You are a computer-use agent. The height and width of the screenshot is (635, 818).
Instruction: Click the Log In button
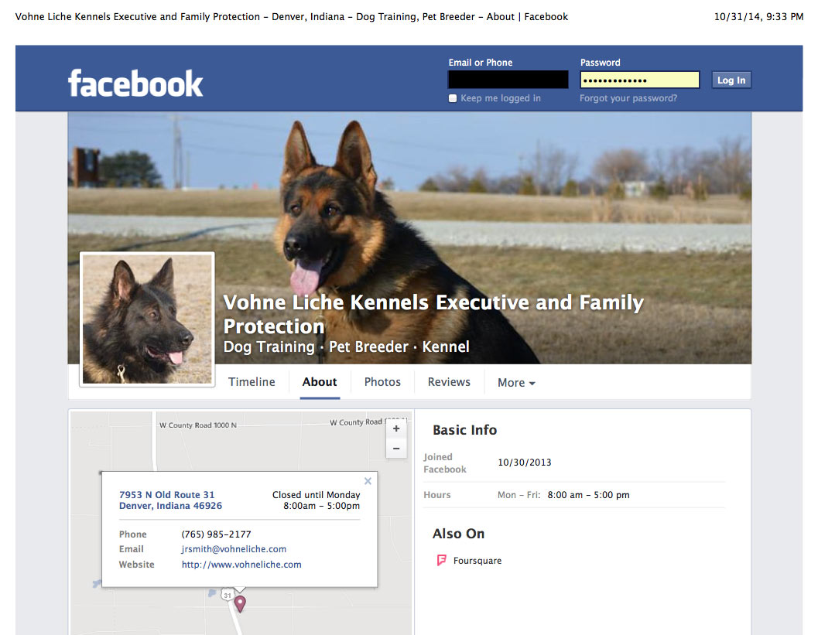click(731, 80)
